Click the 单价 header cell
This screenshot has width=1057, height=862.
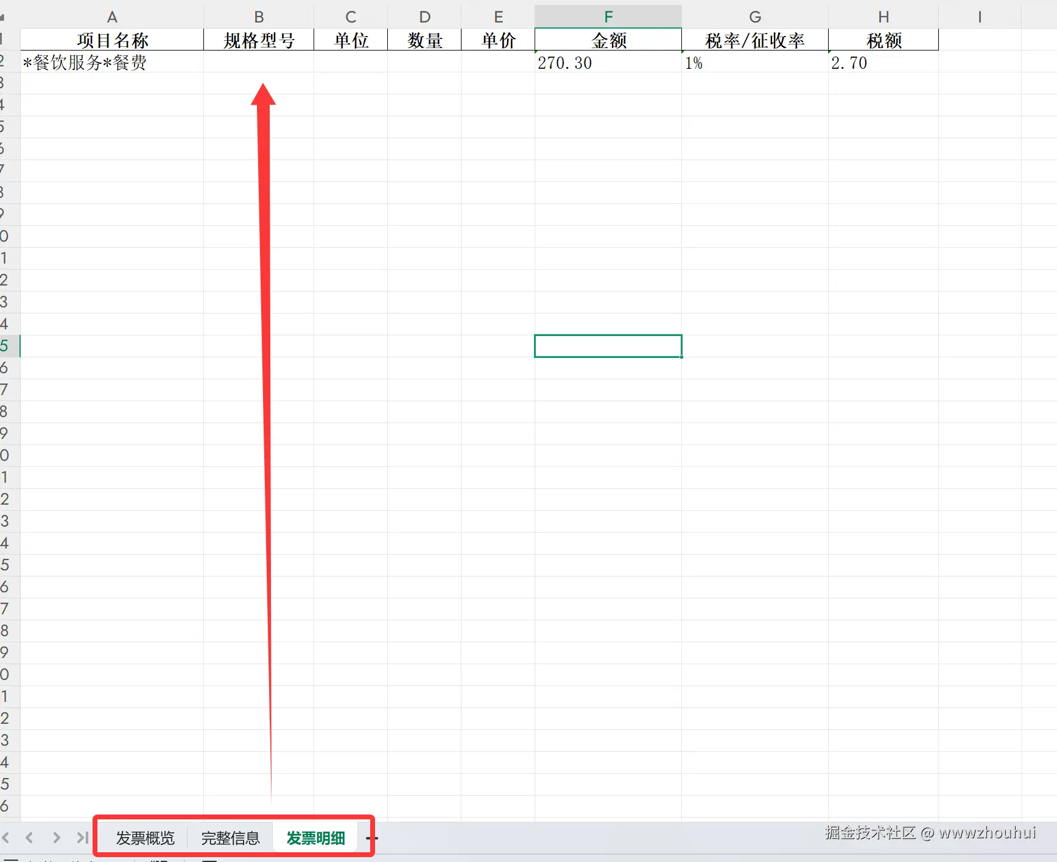click(x=498, y=40)
